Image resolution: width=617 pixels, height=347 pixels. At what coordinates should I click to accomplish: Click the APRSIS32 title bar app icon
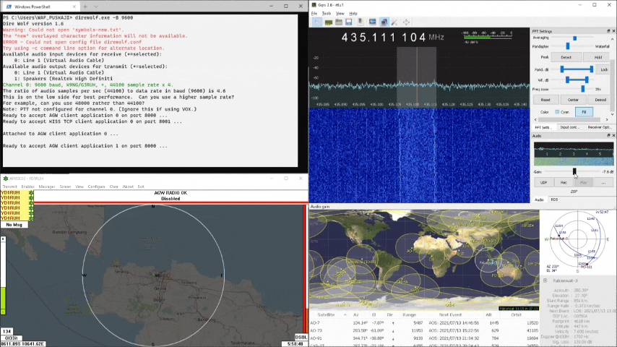point(5,178)
